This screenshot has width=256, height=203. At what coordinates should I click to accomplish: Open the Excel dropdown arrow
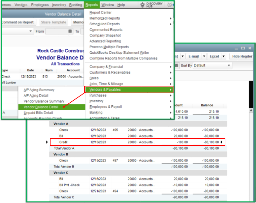pos(224,56)
